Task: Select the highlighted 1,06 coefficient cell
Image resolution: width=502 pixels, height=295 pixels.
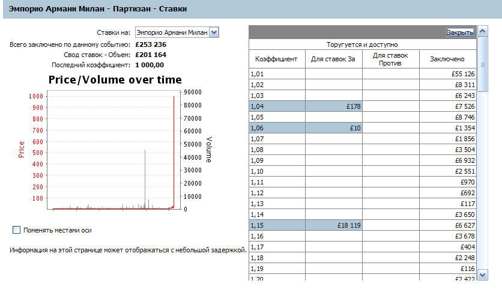Action: point(277,128)
